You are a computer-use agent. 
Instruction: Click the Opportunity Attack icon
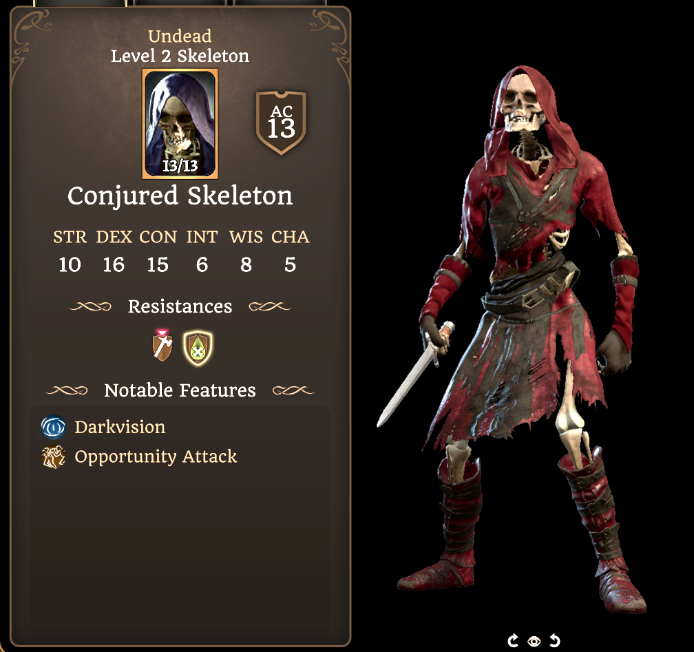[x=54, y=456]
